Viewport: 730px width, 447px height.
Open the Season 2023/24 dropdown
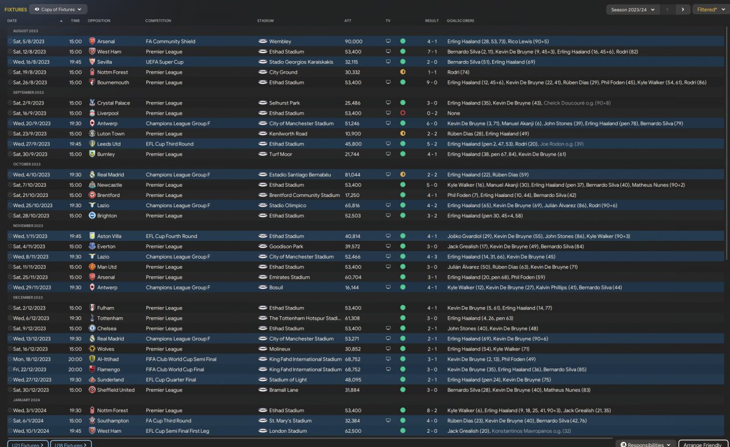[x=633, y=9]
